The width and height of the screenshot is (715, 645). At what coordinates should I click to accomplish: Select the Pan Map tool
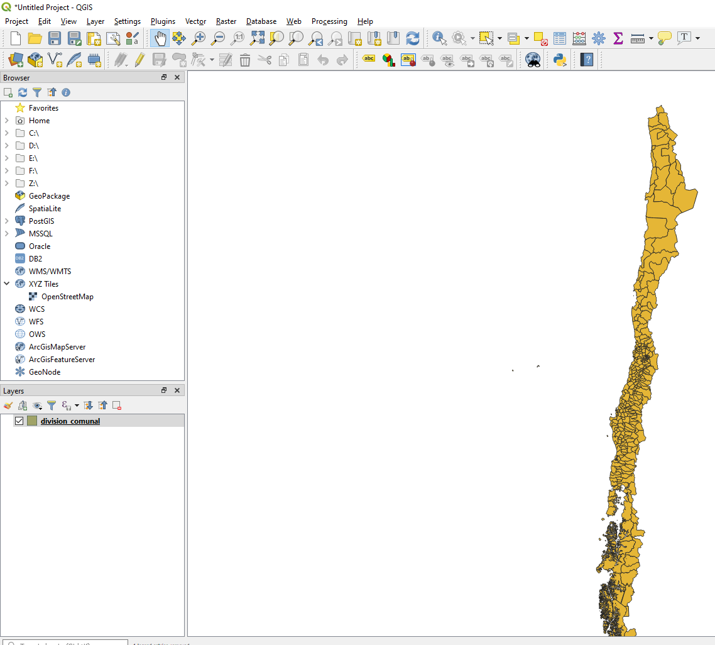[x=160, y=38]
